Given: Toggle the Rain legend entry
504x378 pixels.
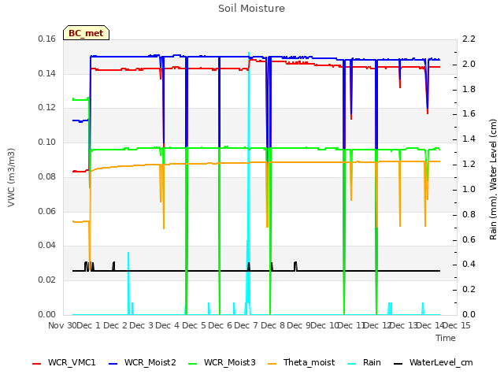Looking at the screenshot, I should point(364,363).
